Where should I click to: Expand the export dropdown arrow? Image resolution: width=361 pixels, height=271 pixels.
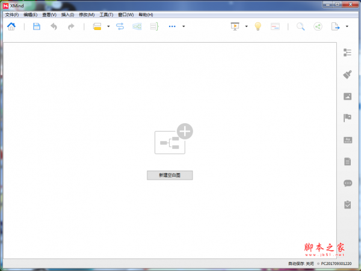(347, 26)
